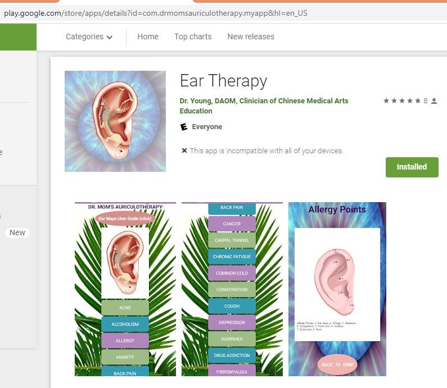Click the address bar URL

coord(155,13)
